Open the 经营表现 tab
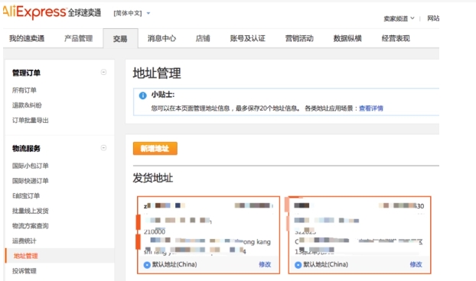The height and width of the screenshot is (281, 476). click(x=396, y=38)
